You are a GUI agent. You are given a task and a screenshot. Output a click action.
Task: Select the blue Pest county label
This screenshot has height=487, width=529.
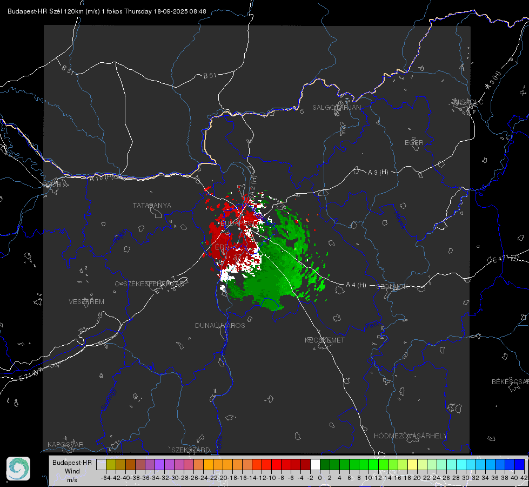click(x=372, y=326)
